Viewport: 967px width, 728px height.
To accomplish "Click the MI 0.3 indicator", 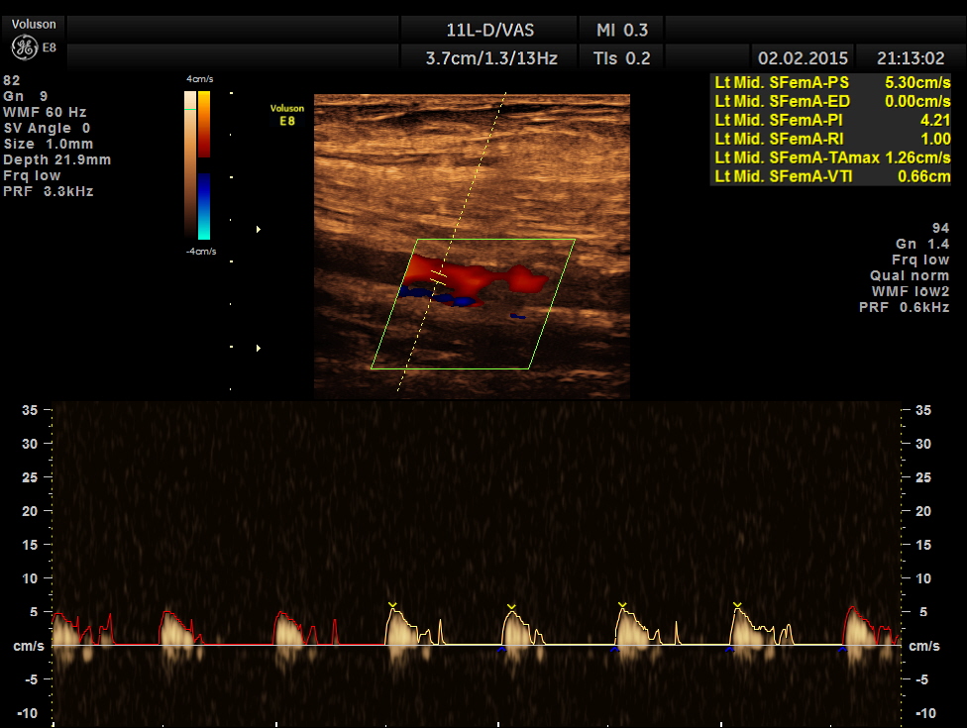I will pos(622,29).
